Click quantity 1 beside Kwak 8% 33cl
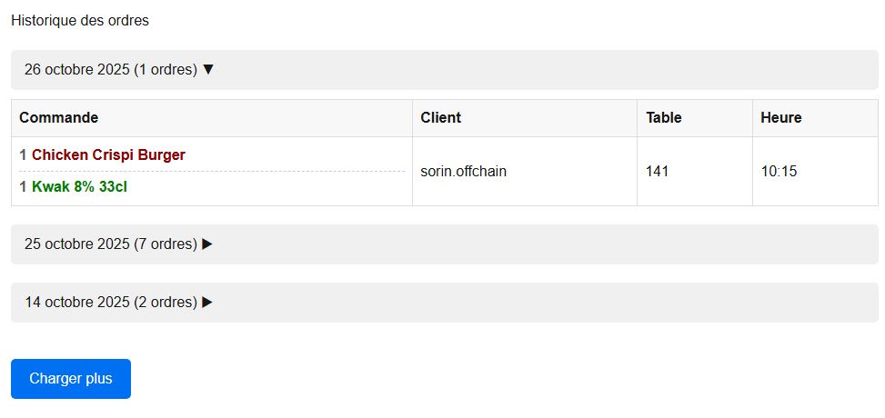 tap(23, 187)
